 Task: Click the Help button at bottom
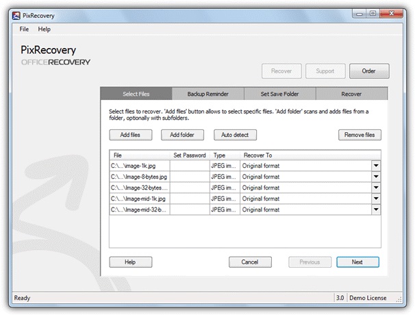[131, 262]
